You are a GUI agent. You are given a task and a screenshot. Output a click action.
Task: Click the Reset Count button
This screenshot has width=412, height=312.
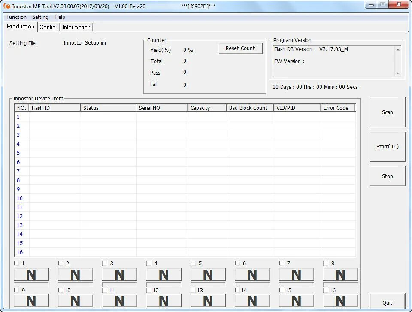[x=240, y=48]
